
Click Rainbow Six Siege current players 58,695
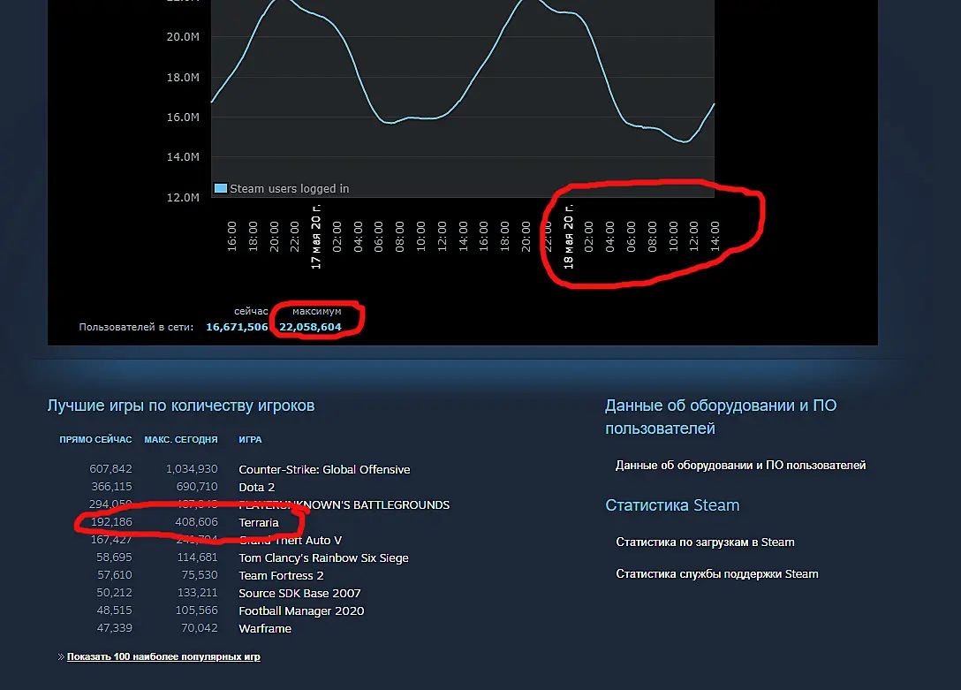[x=114, y=557]
